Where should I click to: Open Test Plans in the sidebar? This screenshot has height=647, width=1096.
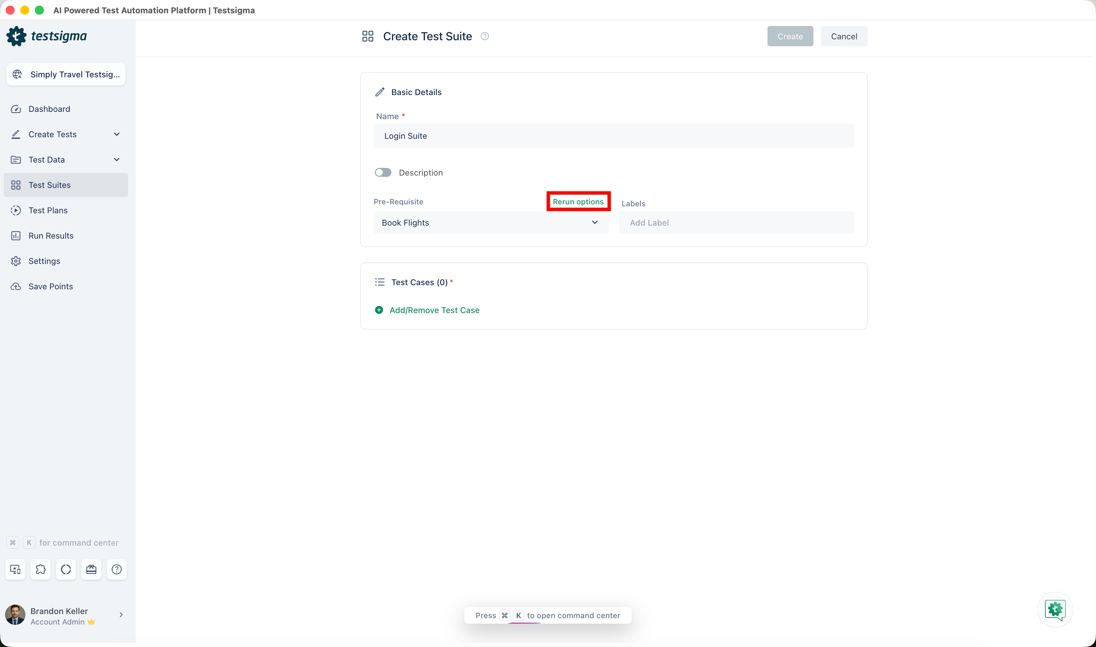[66, 210]
